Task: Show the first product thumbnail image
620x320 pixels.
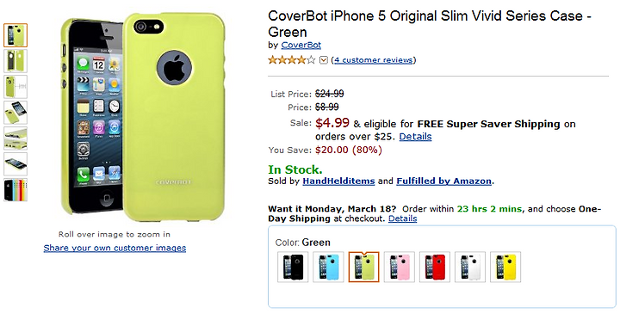Action: (x=15, y=35)
